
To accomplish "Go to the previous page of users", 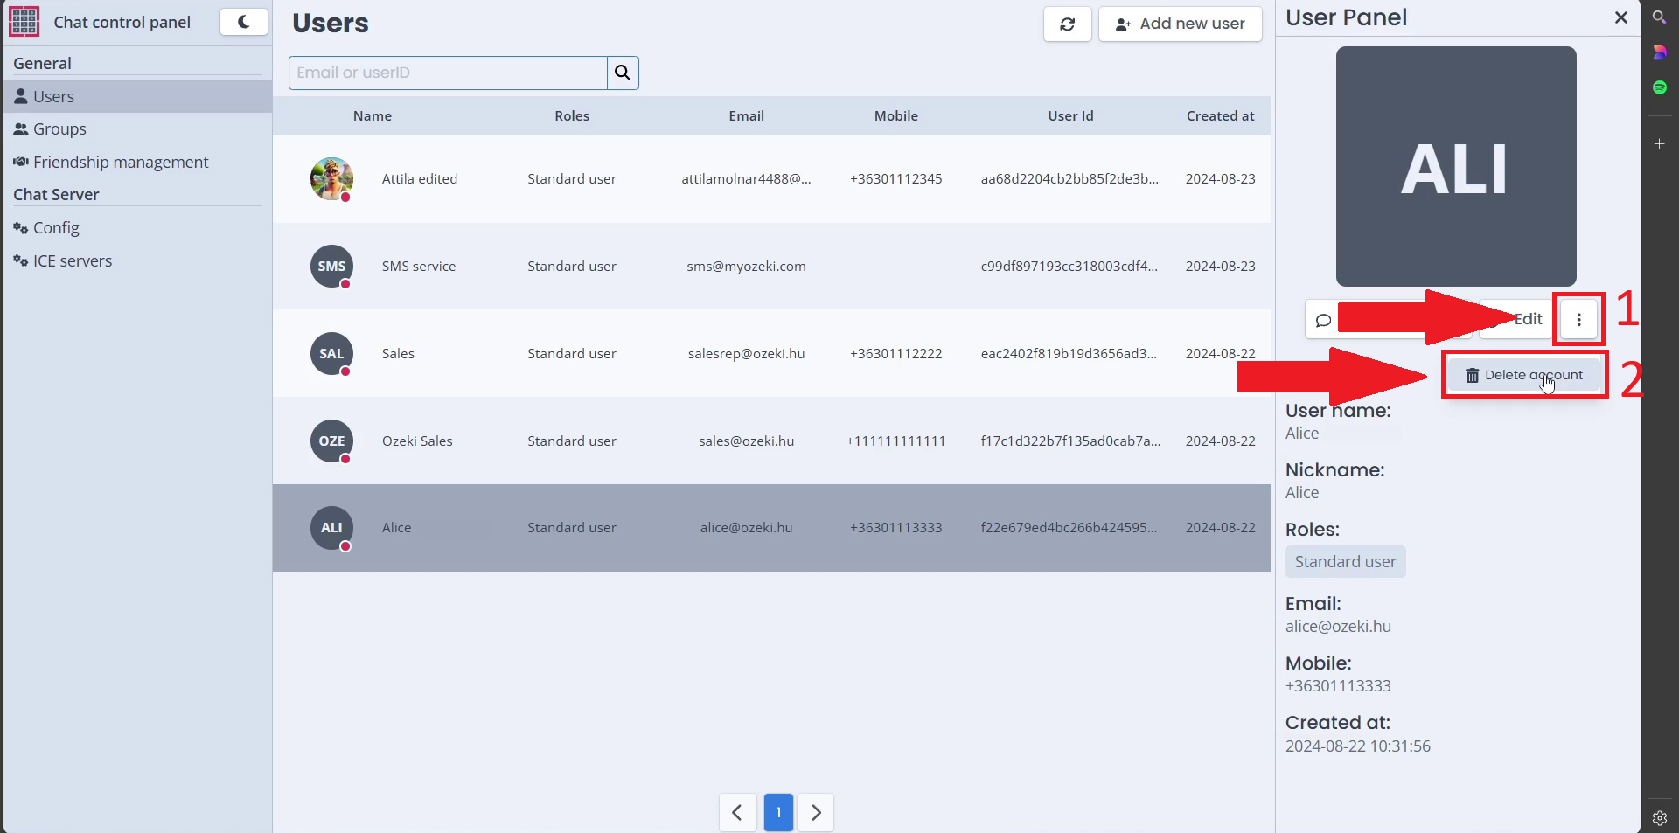I will (737, 812).
